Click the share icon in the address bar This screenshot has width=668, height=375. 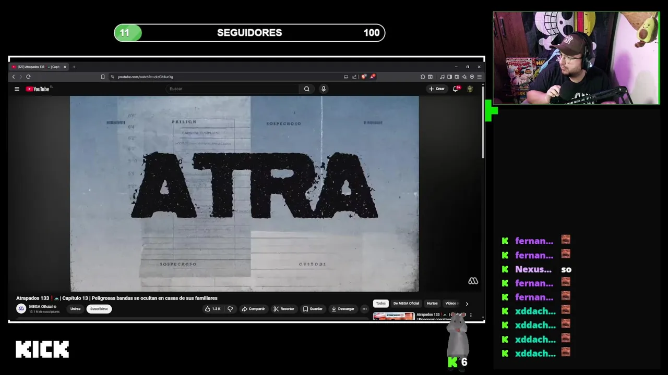pos(354,77)
